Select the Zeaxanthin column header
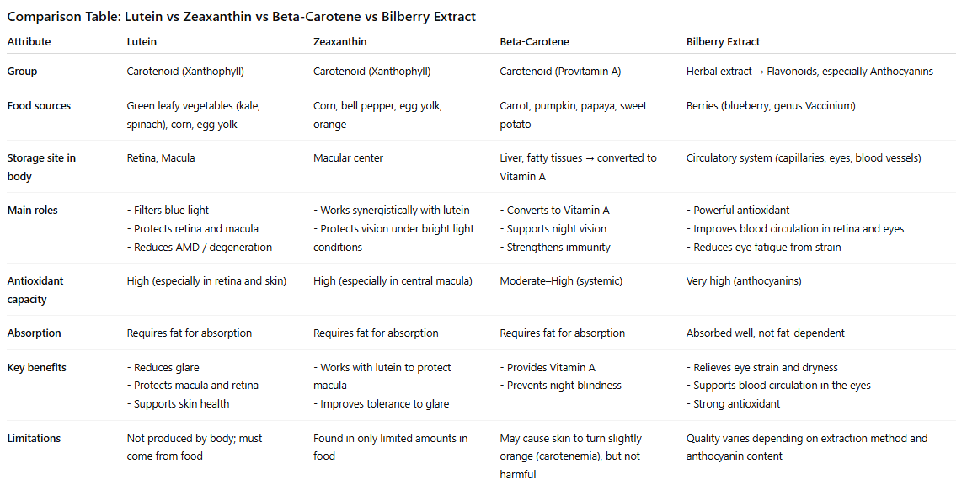Image resolution: width=967 pixels, height=501 pixels. [339, 41]
